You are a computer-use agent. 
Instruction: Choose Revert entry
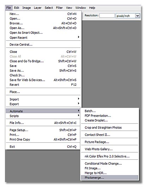(43, 85)
